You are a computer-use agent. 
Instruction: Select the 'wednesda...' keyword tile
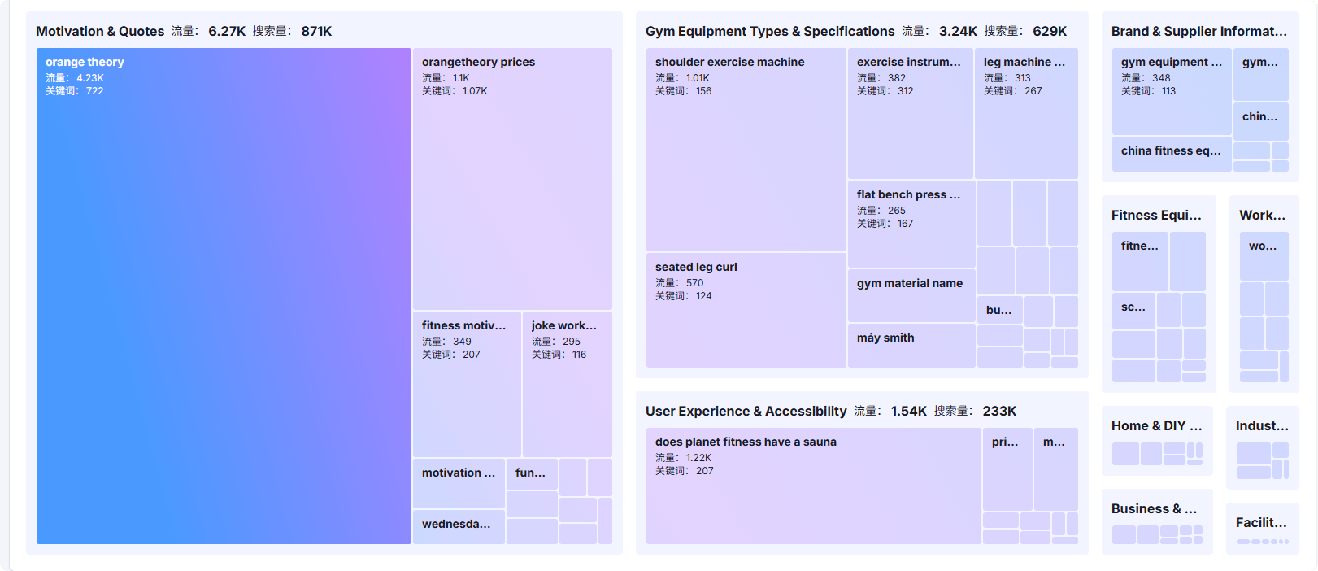tap(459, 526)
